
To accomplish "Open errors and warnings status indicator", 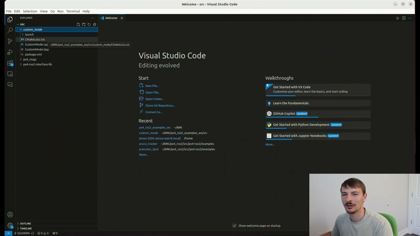I will (43, 233).
